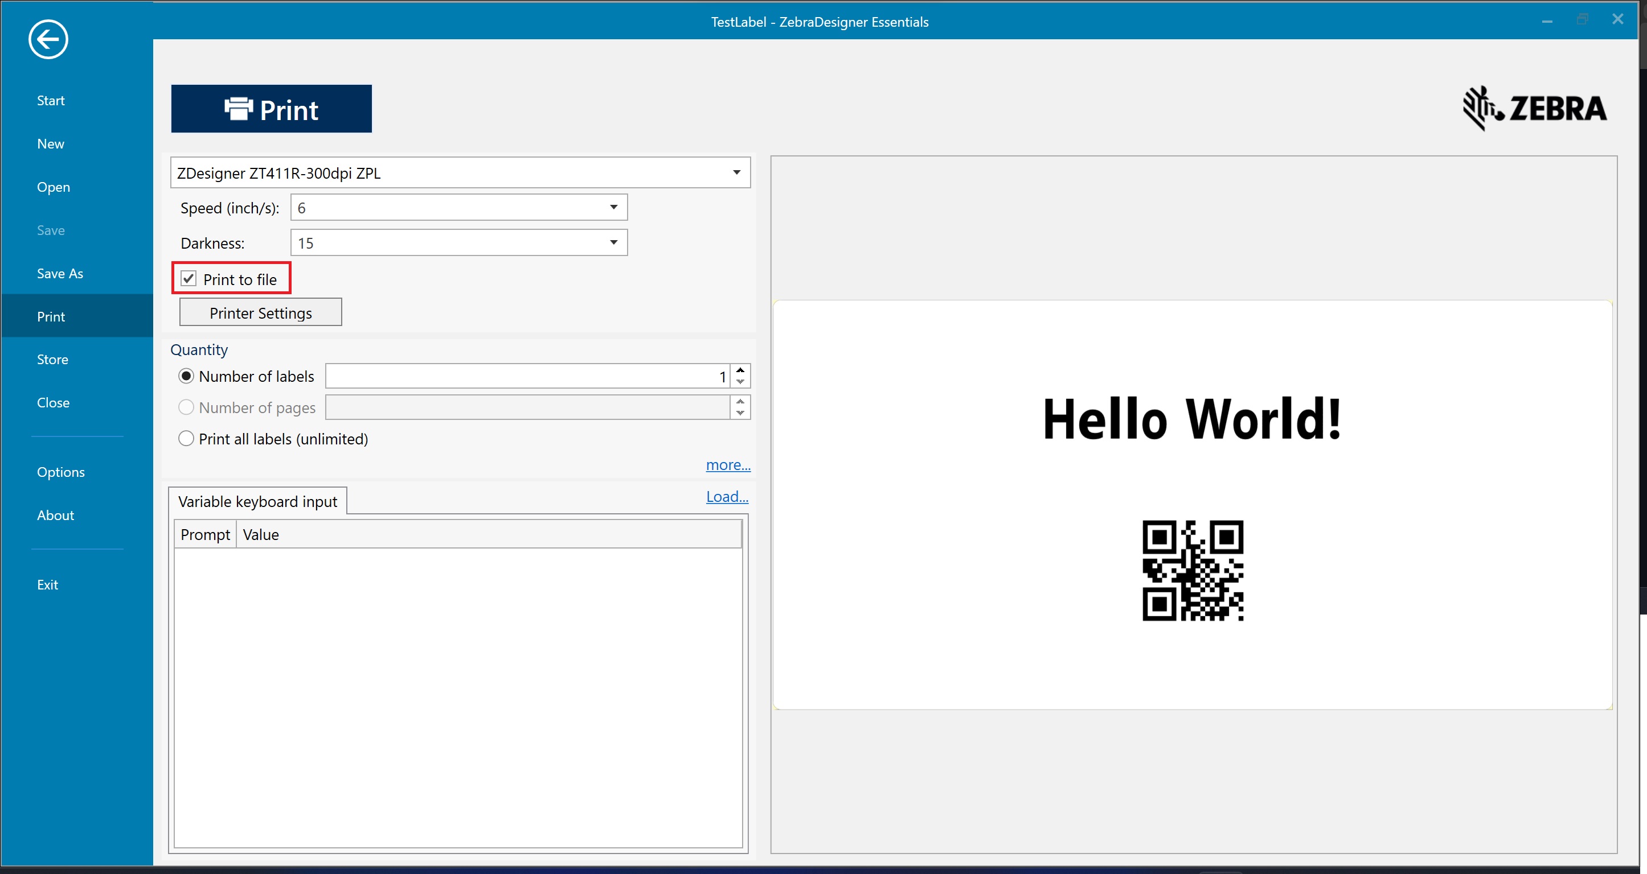Viewport: 1647px width, 874px height.
Task: Increase number of labels with up arrow
Action: coord(740,370)
